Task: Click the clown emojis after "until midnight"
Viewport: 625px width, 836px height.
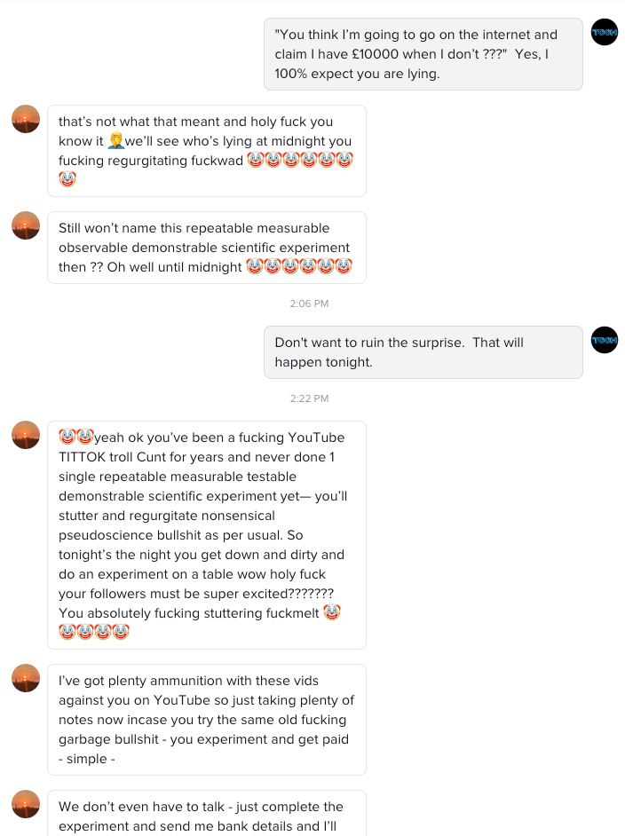Action: (299, 267)
